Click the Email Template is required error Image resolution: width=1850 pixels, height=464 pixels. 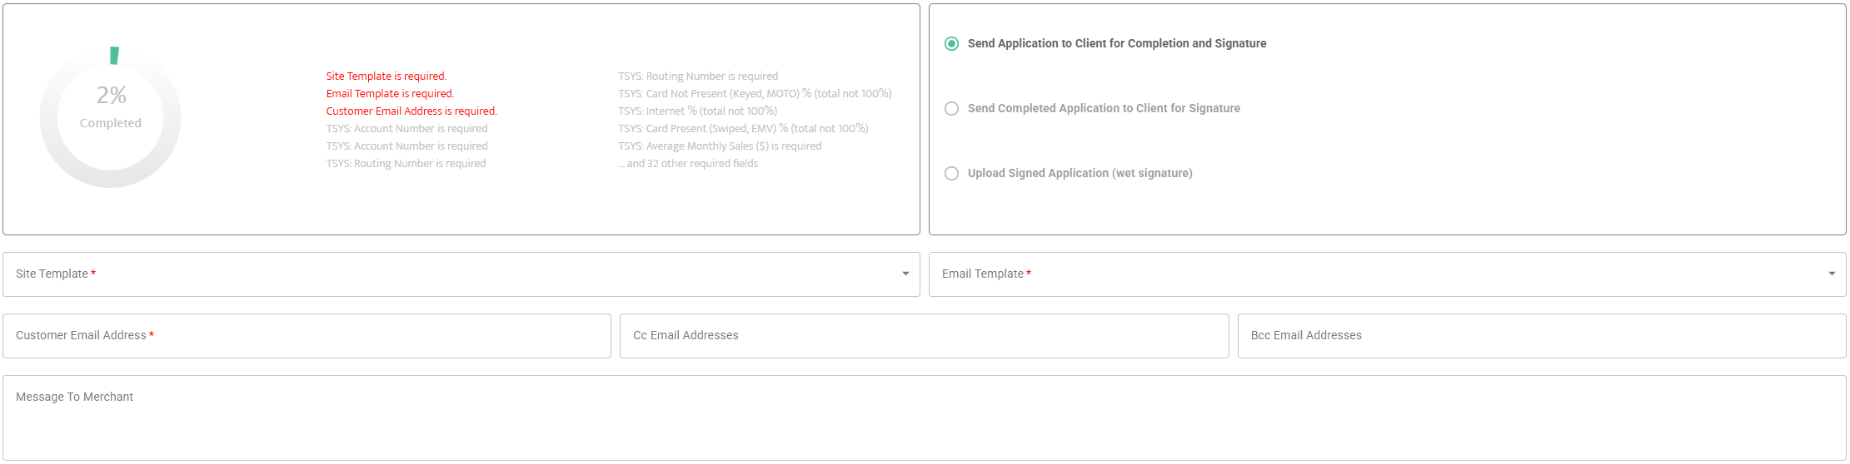pos(390,94)
